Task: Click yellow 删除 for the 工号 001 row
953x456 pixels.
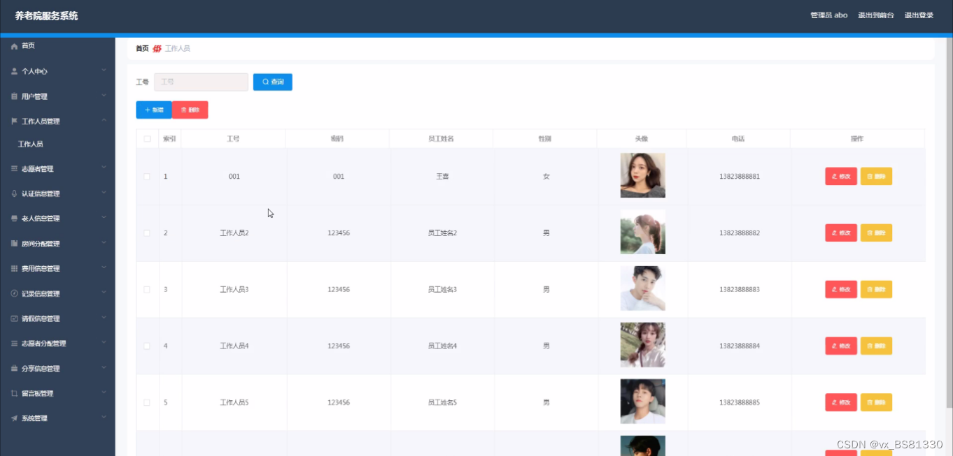Action: 876,177
